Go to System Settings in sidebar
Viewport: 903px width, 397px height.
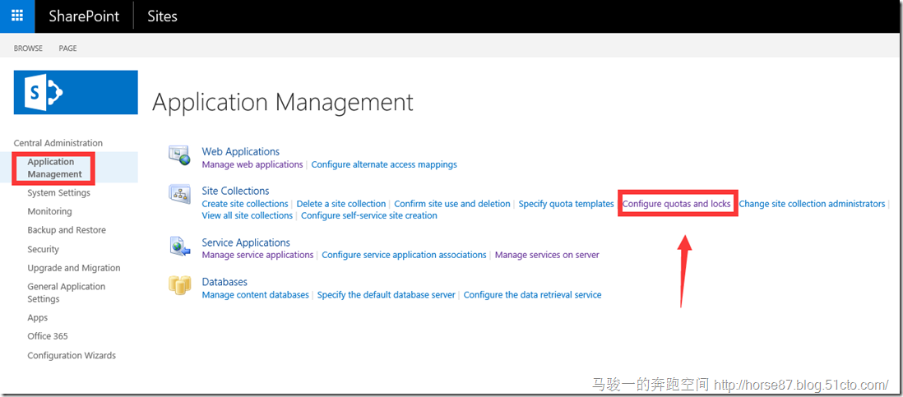(x=58, y=192)
